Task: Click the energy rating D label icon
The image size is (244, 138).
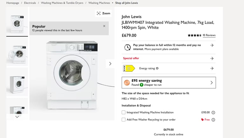Action: (x=129, y=68)
